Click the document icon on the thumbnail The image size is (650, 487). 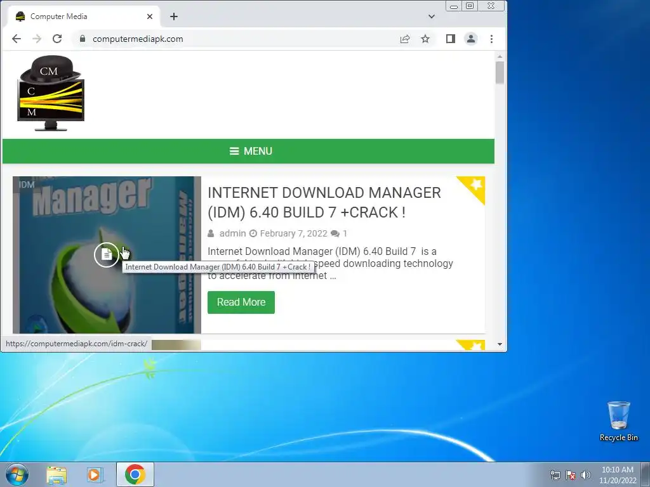(107, 254)
